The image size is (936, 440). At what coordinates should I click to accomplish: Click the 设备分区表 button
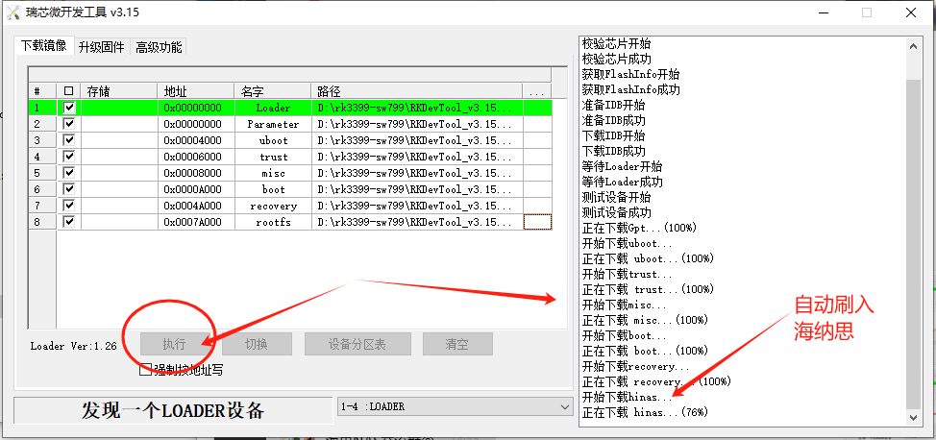coord(357,344)
